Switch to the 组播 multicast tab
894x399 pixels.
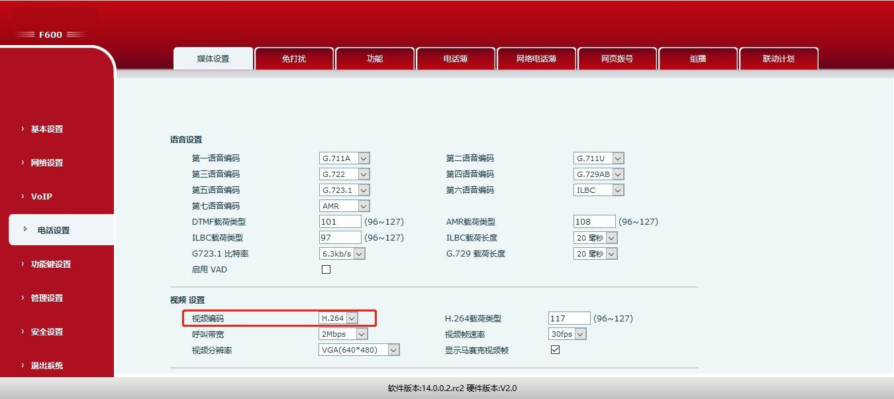(x=698, y=58)
